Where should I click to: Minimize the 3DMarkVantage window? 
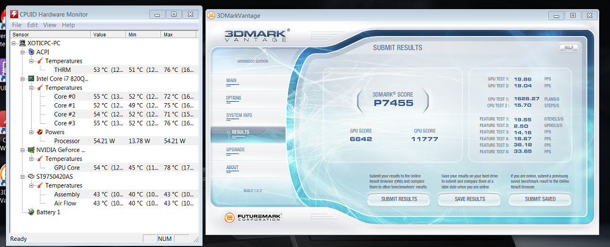click(x=556, y=16)
